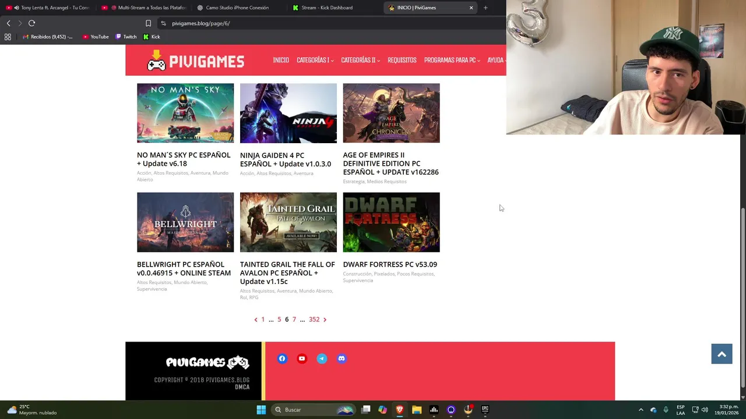Open the purple ring app on the taskbar
746x419 pixels.
tap(451, 410)
